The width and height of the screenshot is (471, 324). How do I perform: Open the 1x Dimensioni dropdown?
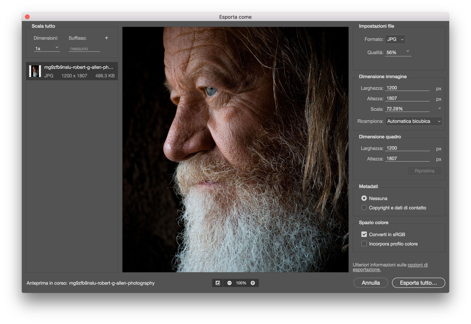click(x=47, y=48)
